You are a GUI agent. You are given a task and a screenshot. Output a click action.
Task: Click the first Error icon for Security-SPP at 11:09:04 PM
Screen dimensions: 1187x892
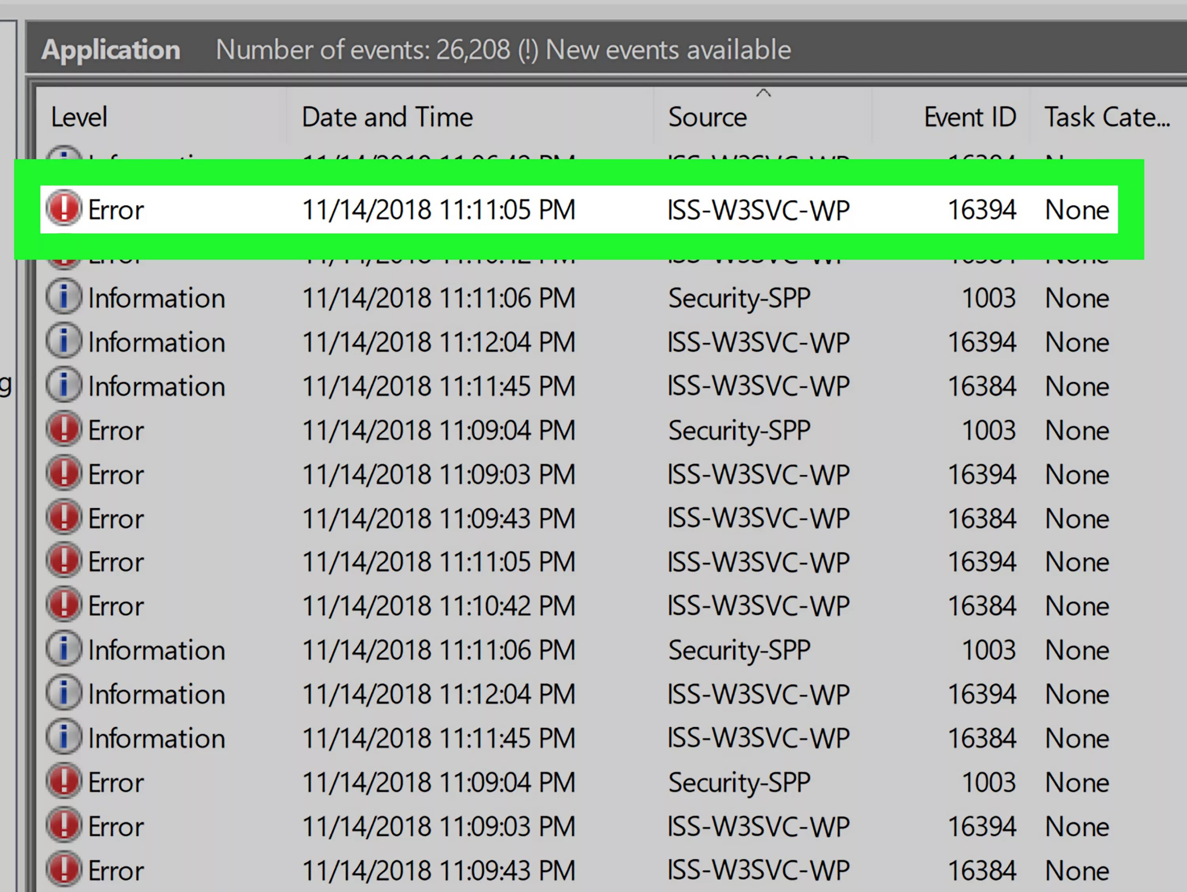(64, 429)
